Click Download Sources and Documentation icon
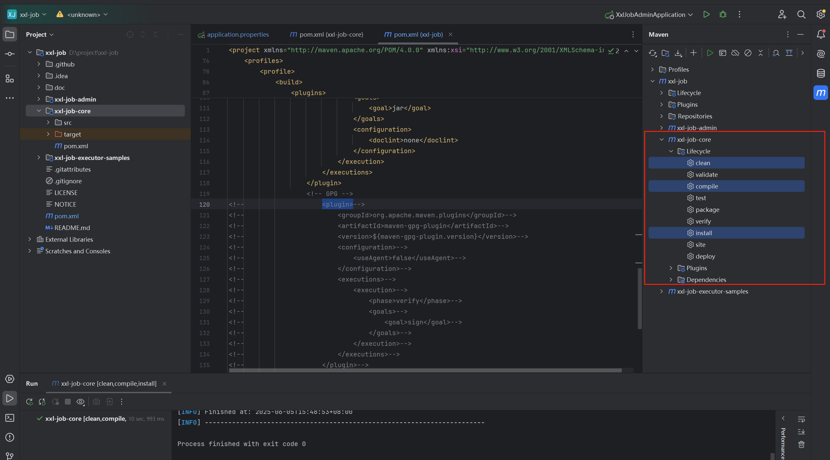This screenshot has width=830, height=460. (x=678, y=53)
